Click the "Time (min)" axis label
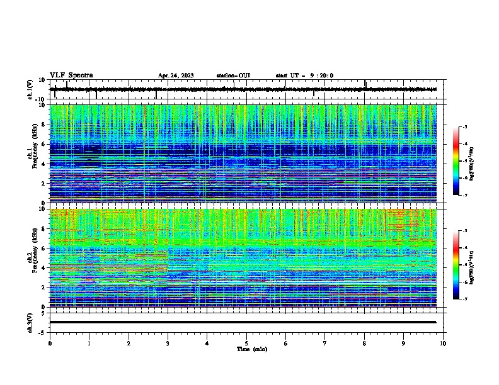 (252, 349)
